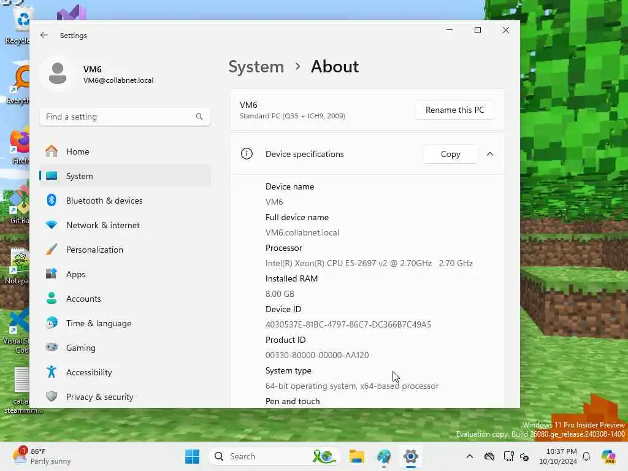The image size is (628, 471).
Task: Click the back arrow in Settings
Action: click(44, 35)
